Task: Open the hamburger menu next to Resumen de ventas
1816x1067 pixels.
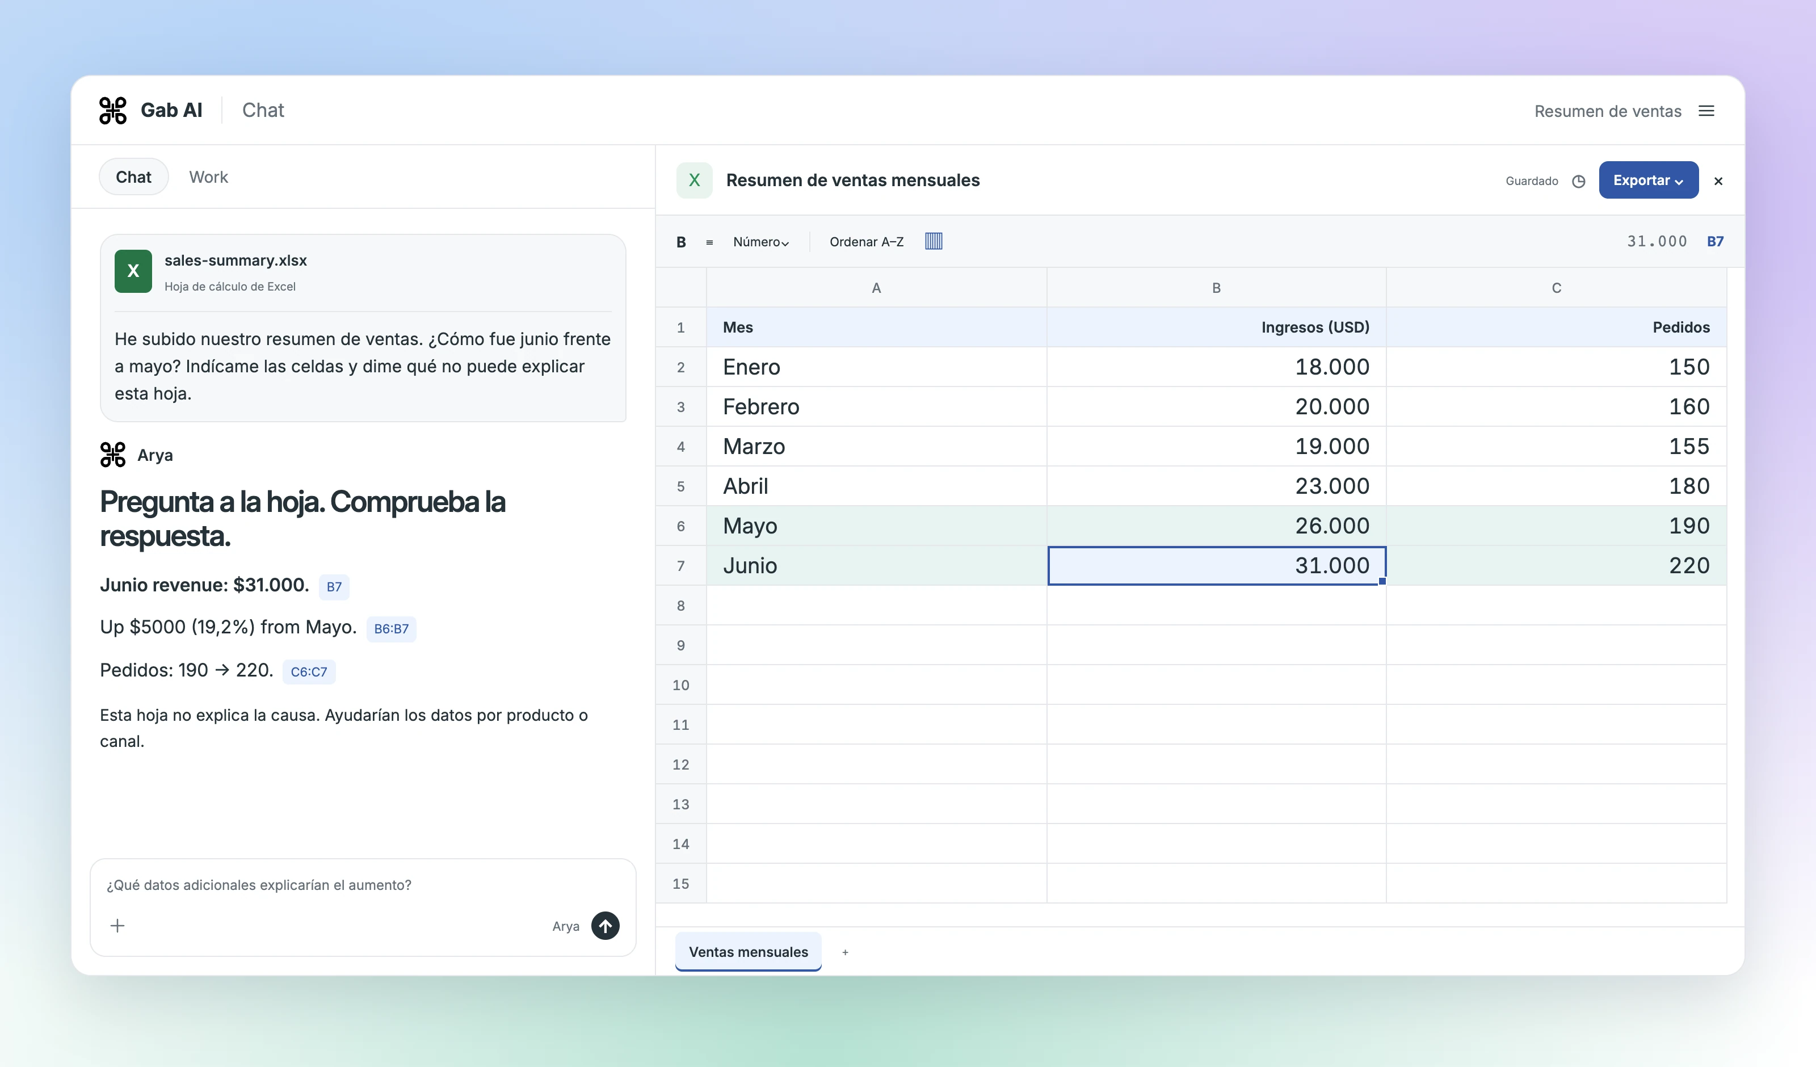Action: pos(1706,111)
